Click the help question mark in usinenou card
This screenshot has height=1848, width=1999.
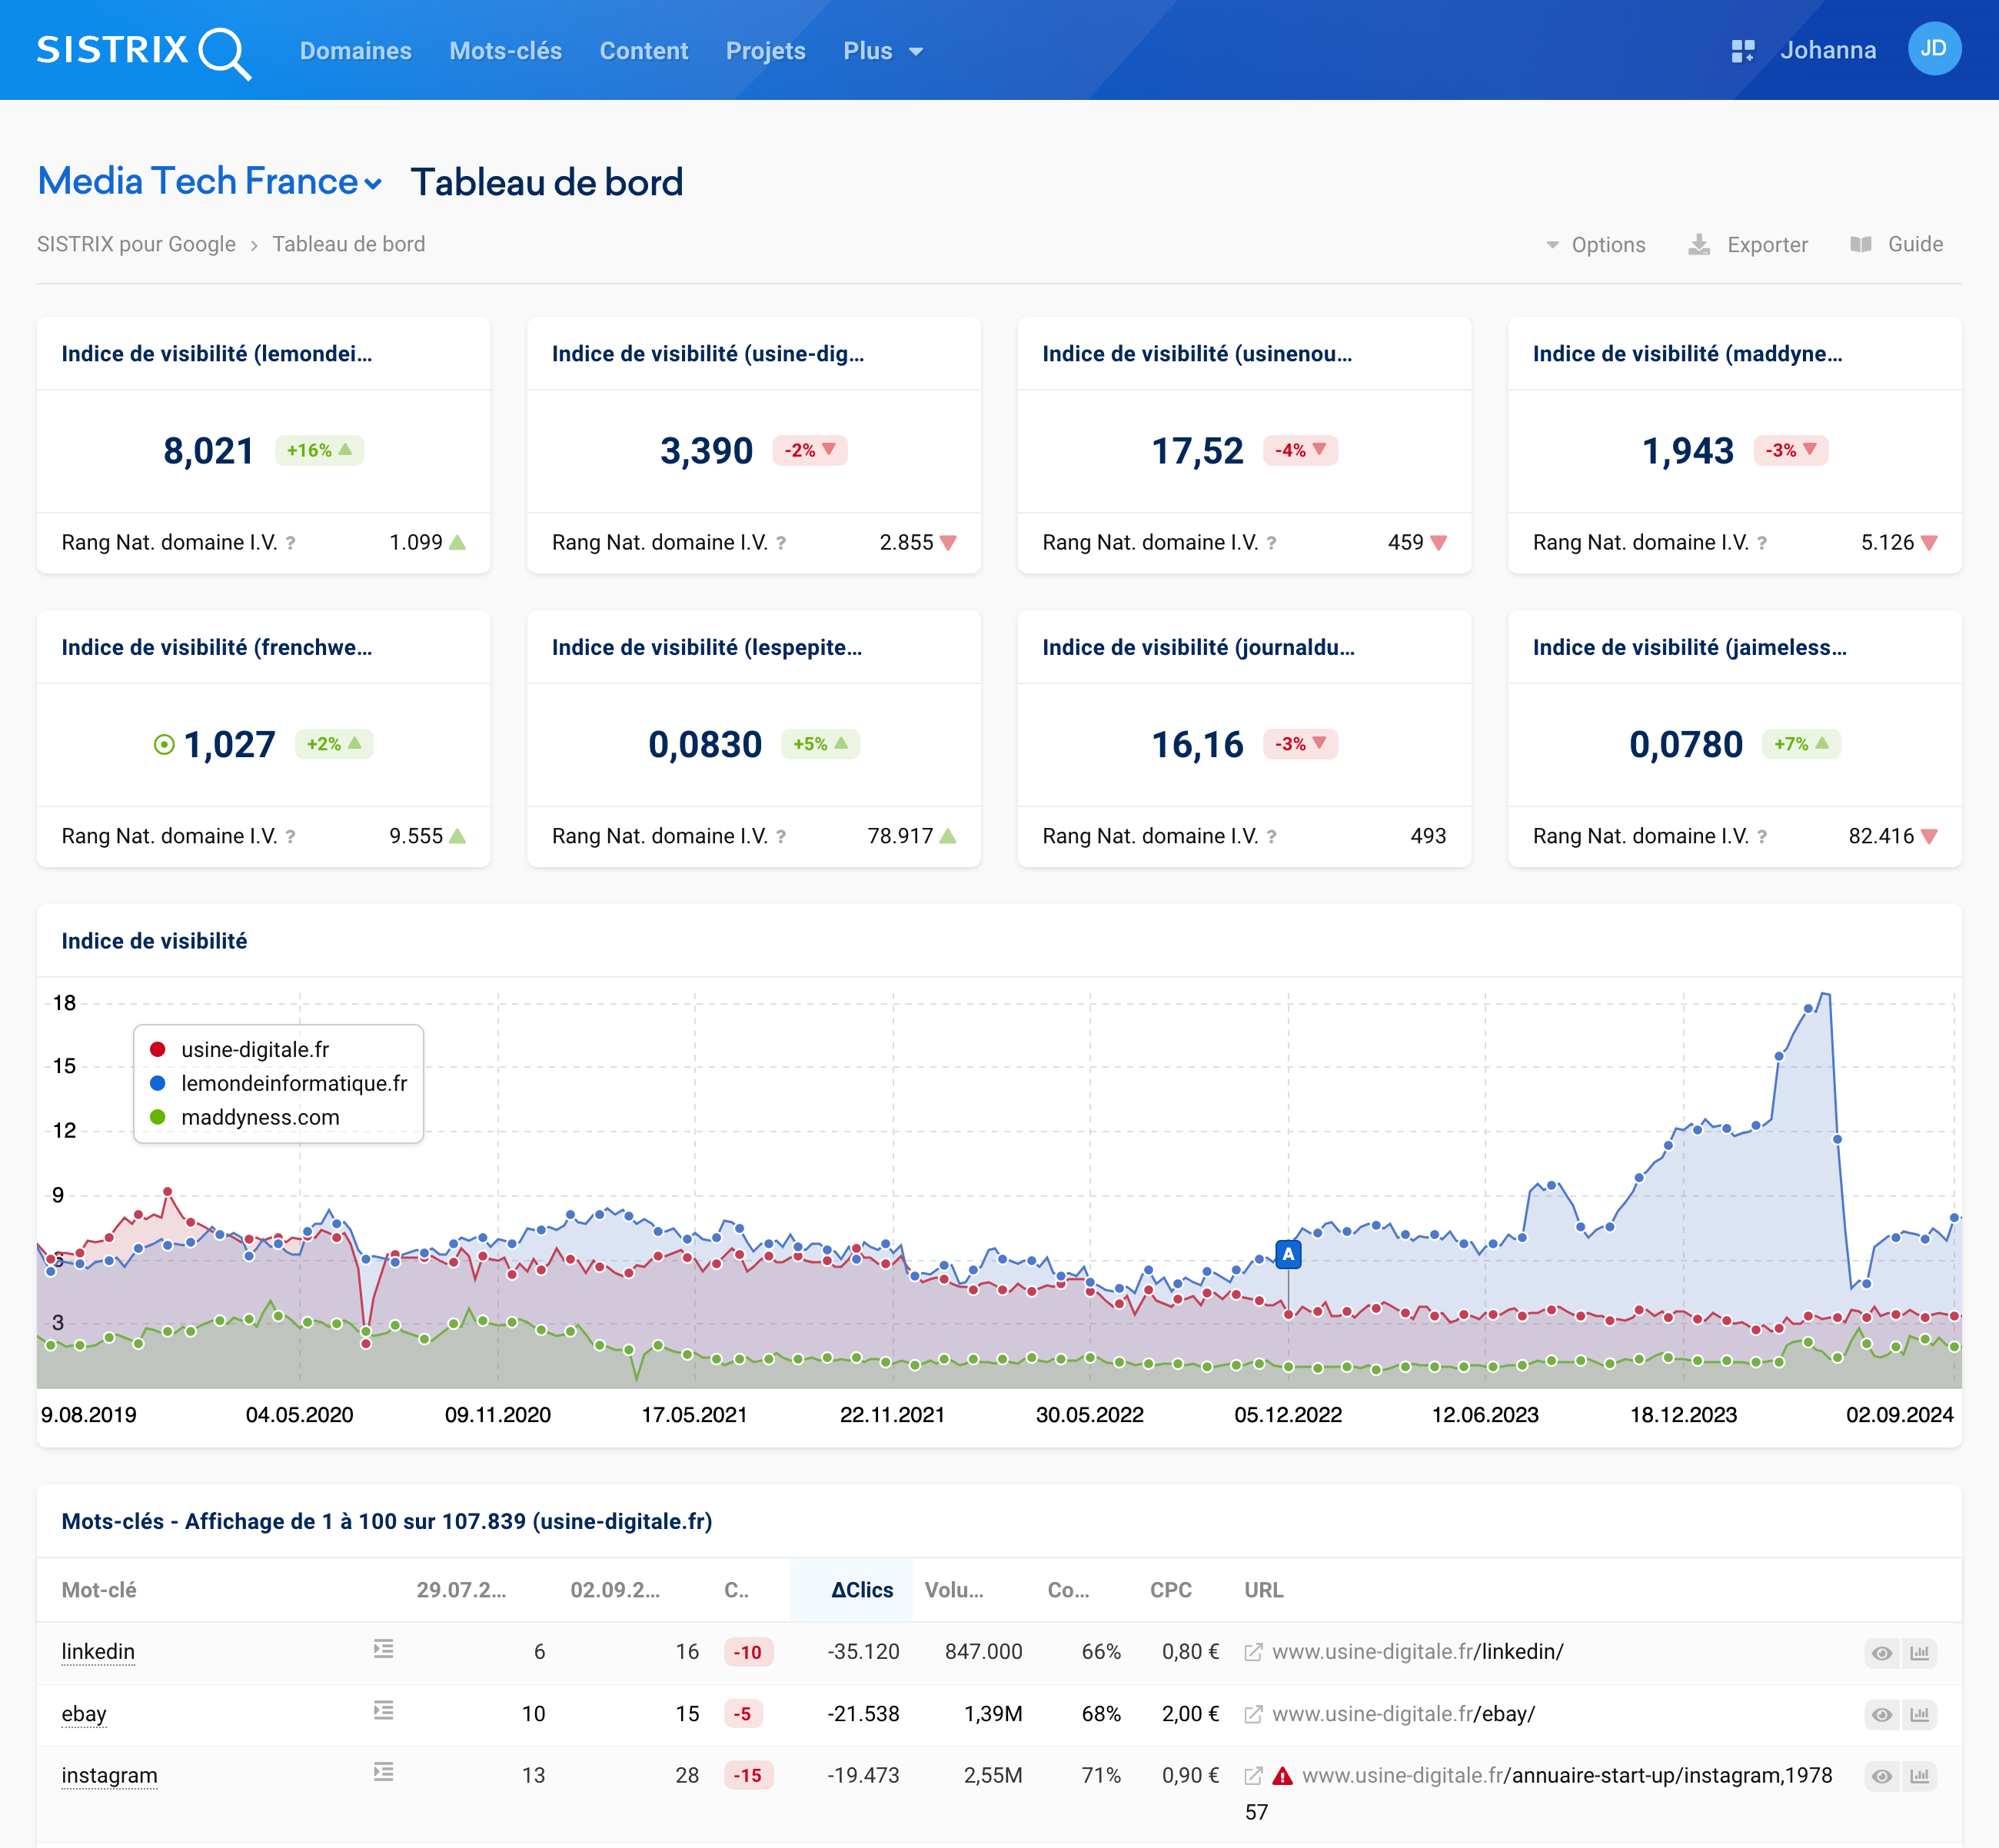[1271, 543]
